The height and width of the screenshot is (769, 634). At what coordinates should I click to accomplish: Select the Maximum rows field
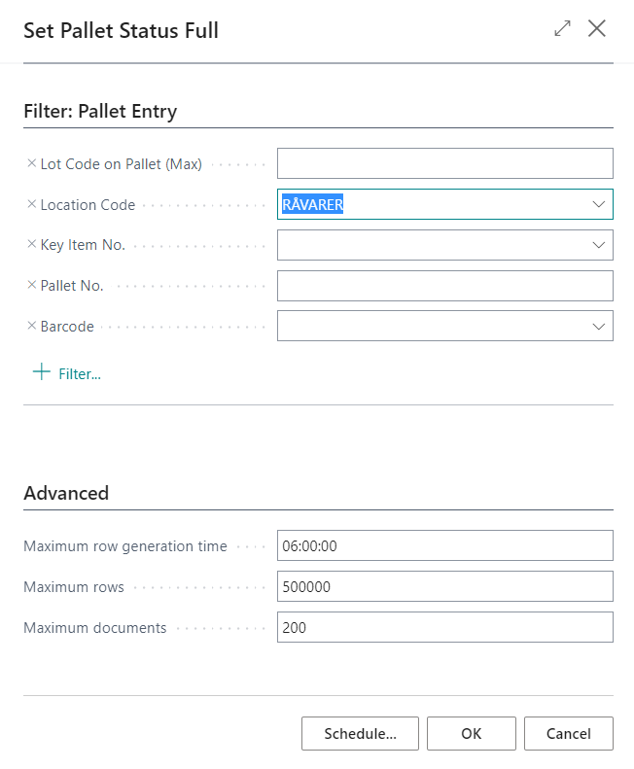(x=444, y=587)
